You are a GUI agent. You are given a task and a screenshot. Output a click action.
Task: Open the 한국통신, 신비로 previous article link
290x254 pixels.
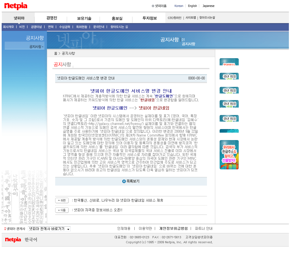pyautogui.click(x=118, y=200)
